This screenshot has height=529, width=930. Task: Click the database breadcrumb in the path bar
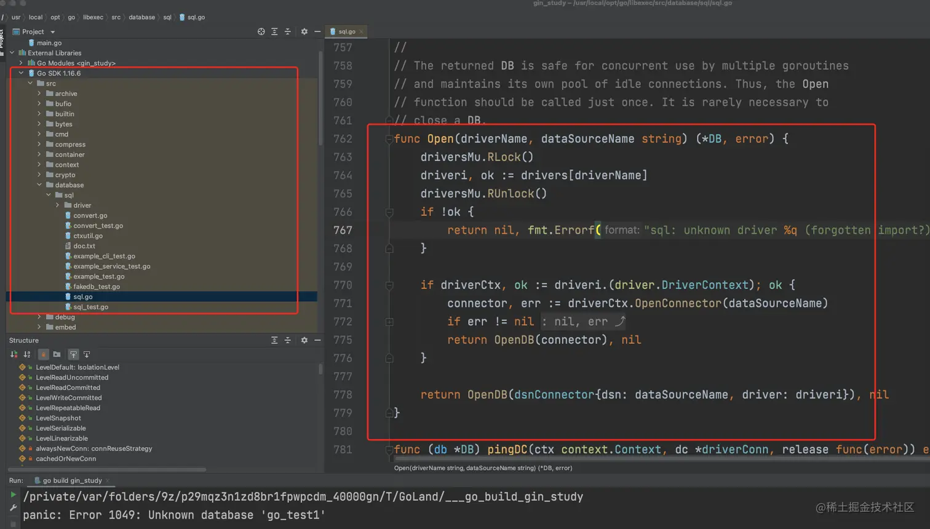(x=141, y=17)
